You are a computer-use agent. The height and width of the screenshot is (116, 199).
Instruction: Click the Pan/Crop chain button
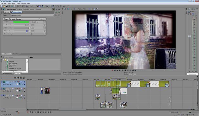[x=7, y=12]
